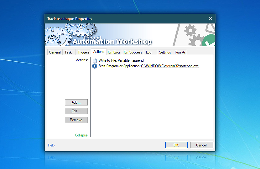Open the Help link
The width and height of the screenshot is (260, 169).
click(x=51, y=145)
